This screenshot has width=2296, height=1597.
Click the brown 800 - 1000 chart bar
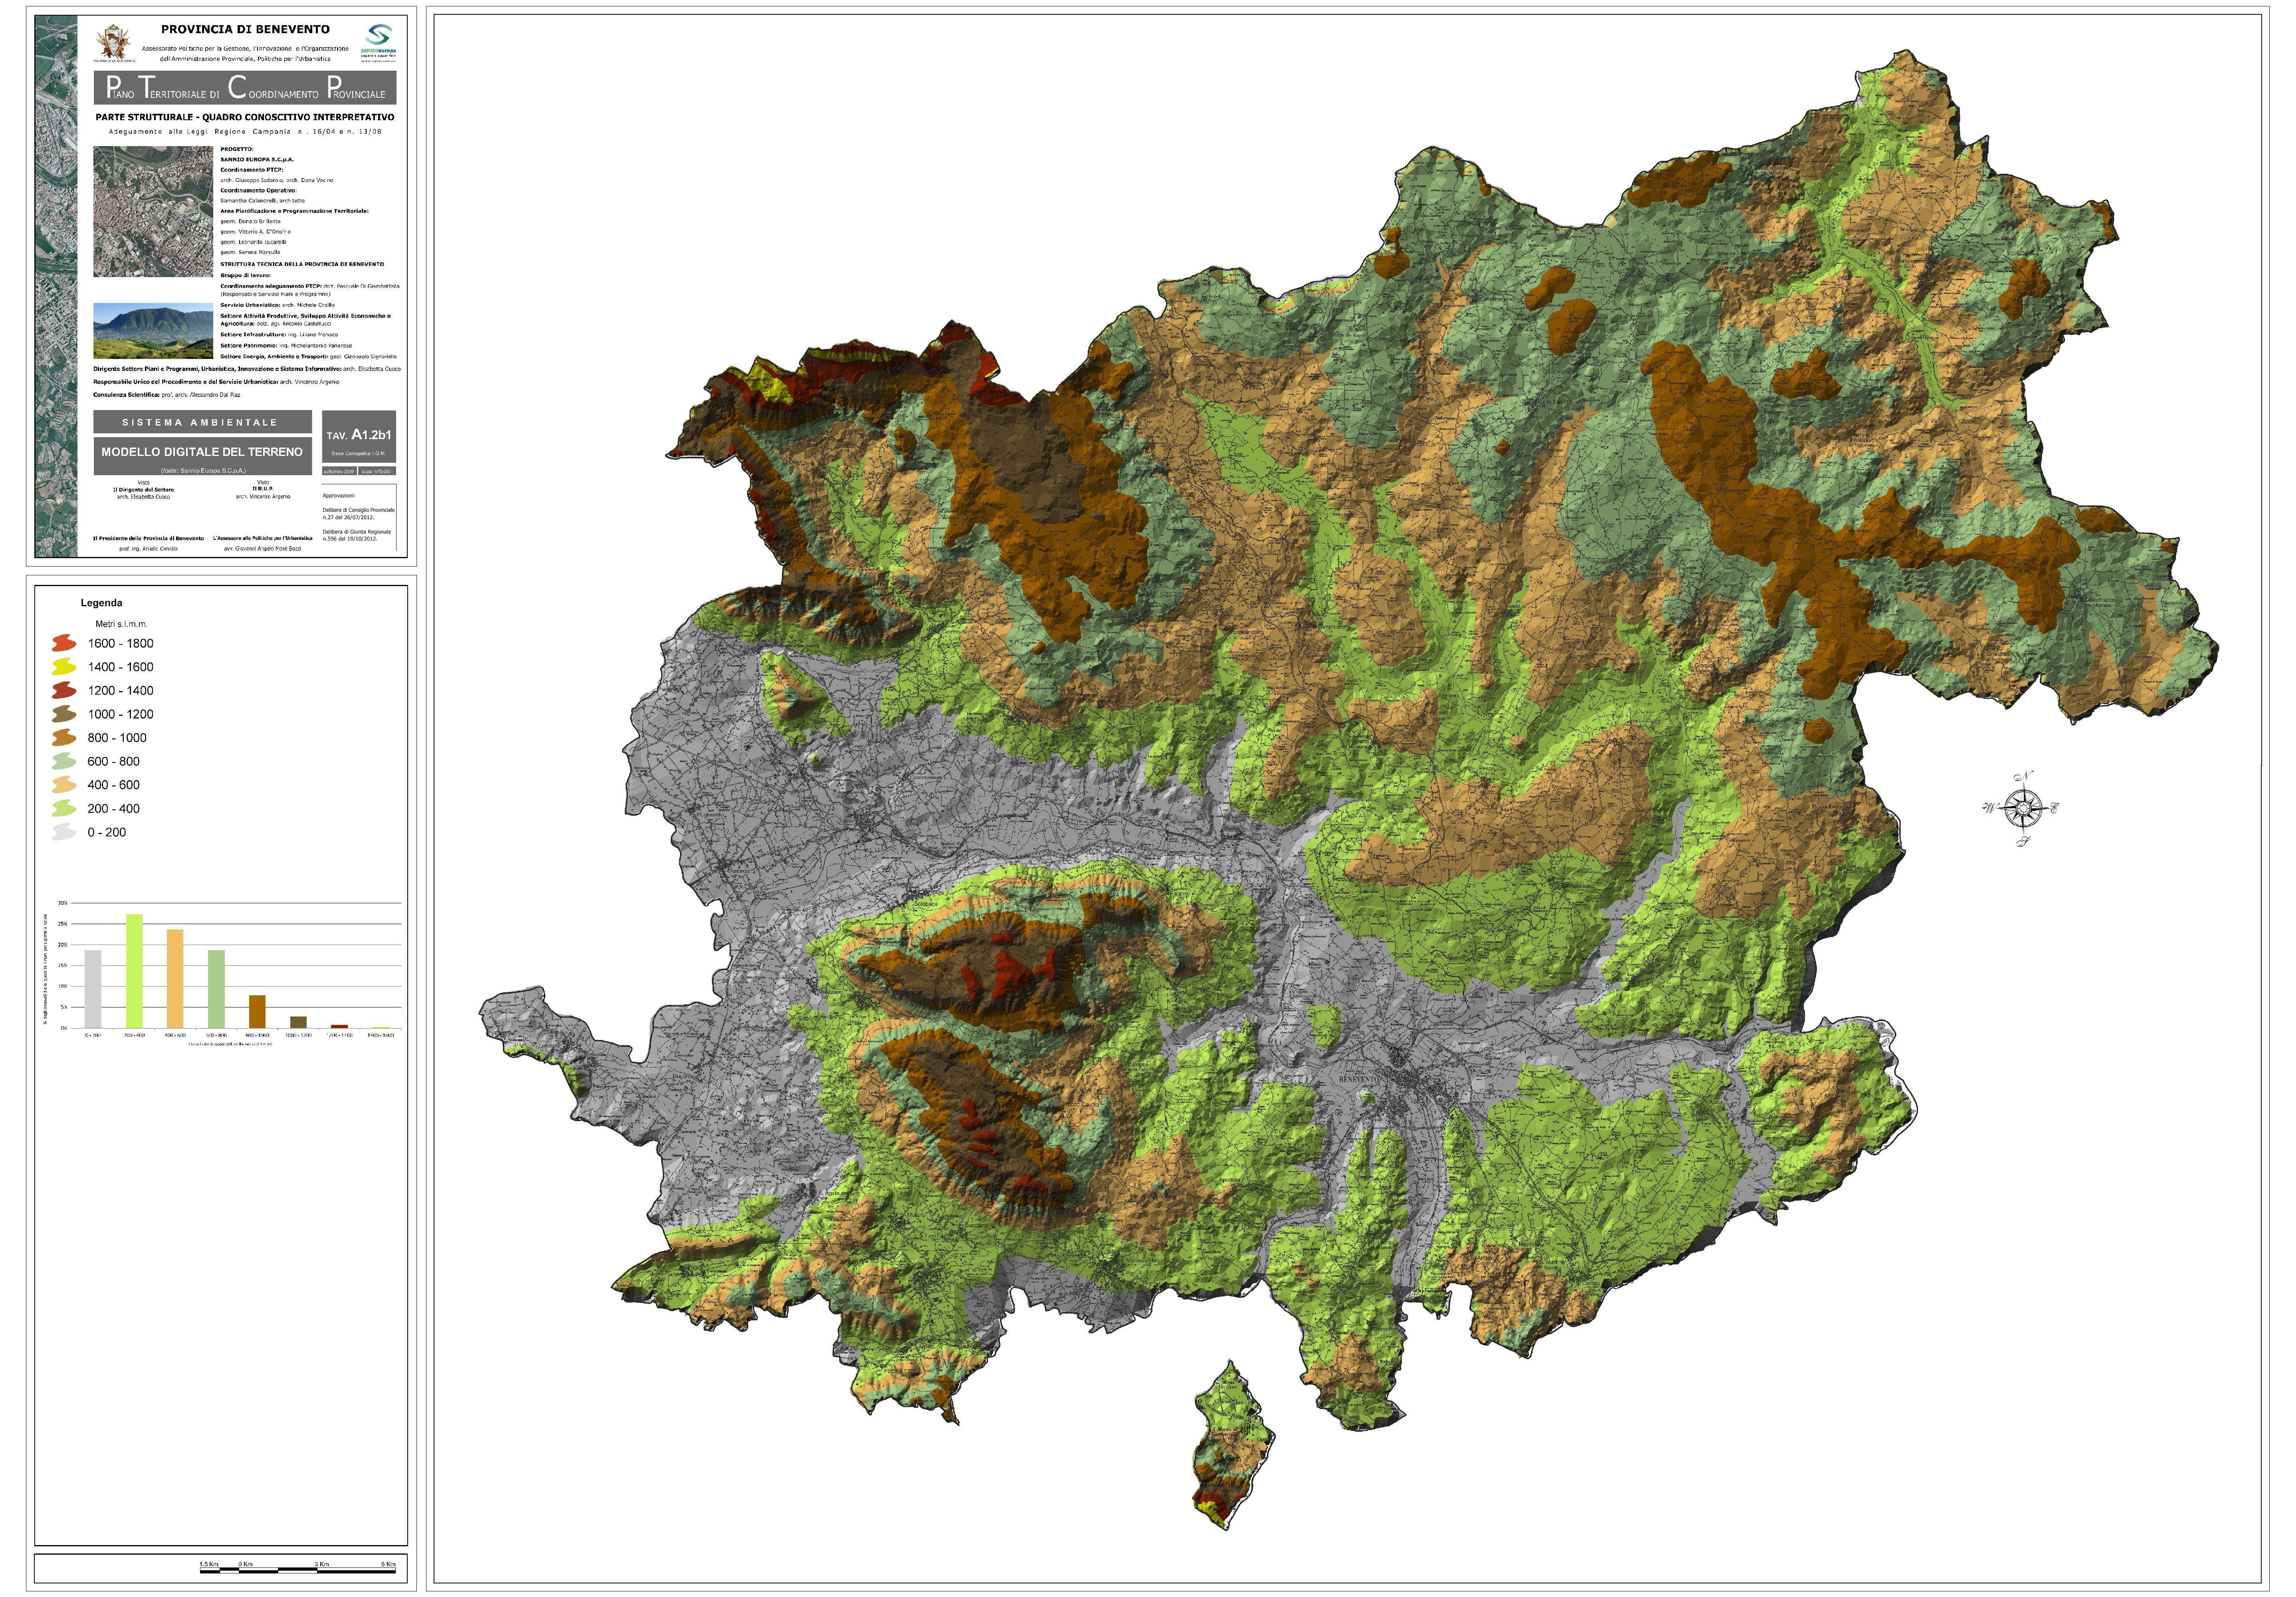[x=257, y=1012]
